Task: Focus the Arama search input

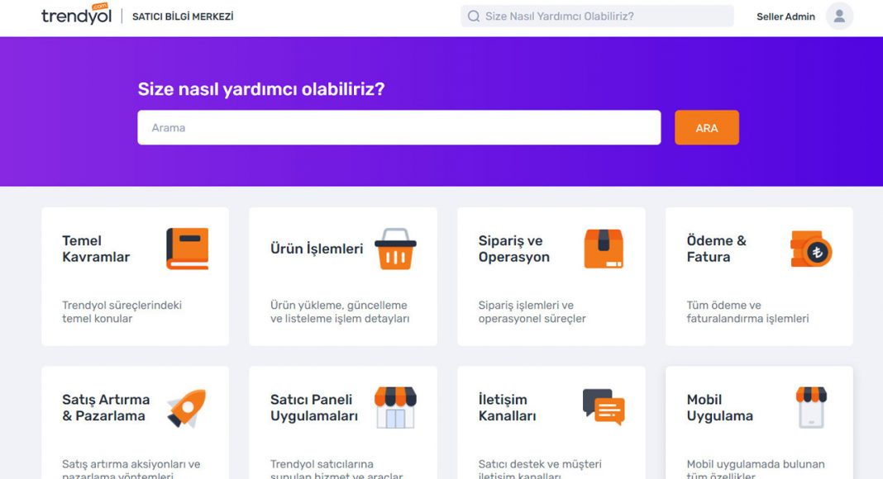Action: (x=399, y=128)
